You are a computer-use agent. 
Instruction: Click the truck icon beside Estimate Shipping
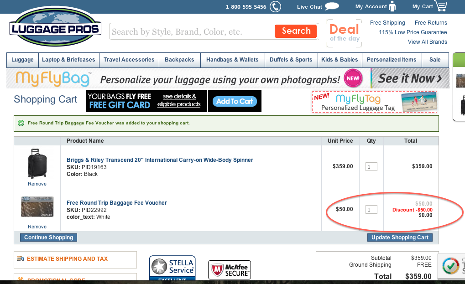(x=21, y=259)
